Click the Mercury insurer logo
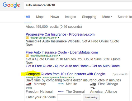This screenshot has height=101, width=132. pos(29,84)
